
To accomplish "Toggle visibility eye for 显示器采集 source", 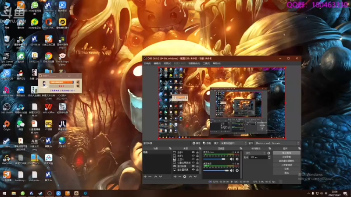I will tap(193, 169).
